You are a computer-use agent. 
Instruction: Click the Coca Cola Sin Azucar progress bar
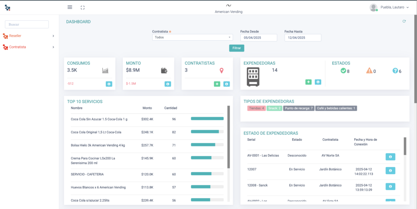point(207,118)
